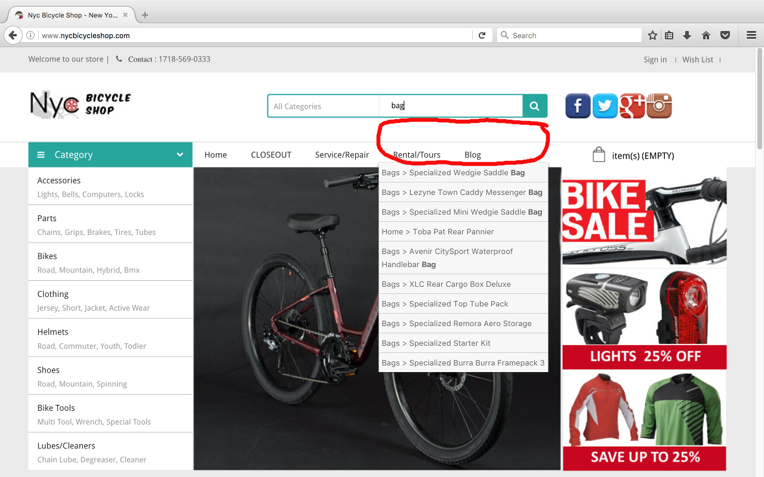Screen dimensions: 764x477
Task: Open the Helmets category
Action: pos(53,332)
